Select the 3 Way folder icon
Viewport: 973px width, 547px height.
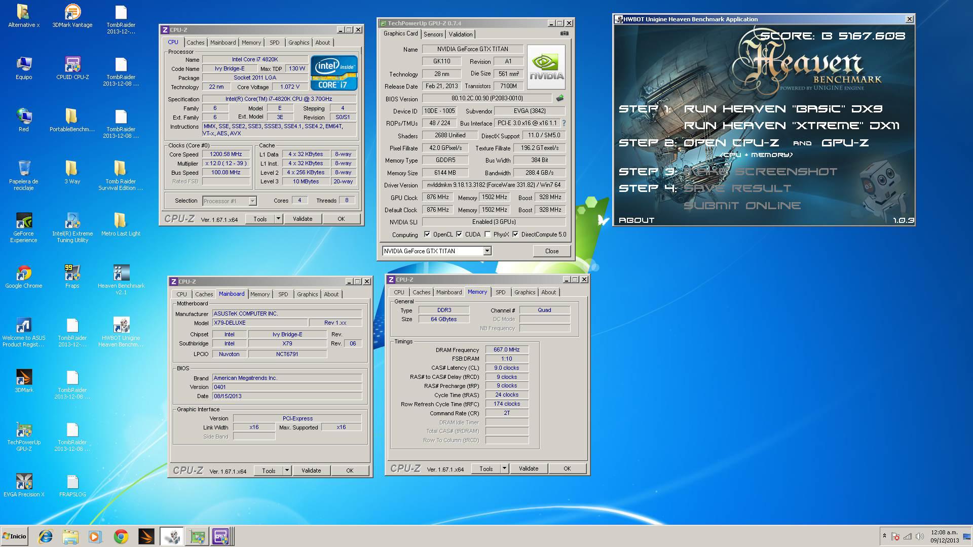point(72,172)
